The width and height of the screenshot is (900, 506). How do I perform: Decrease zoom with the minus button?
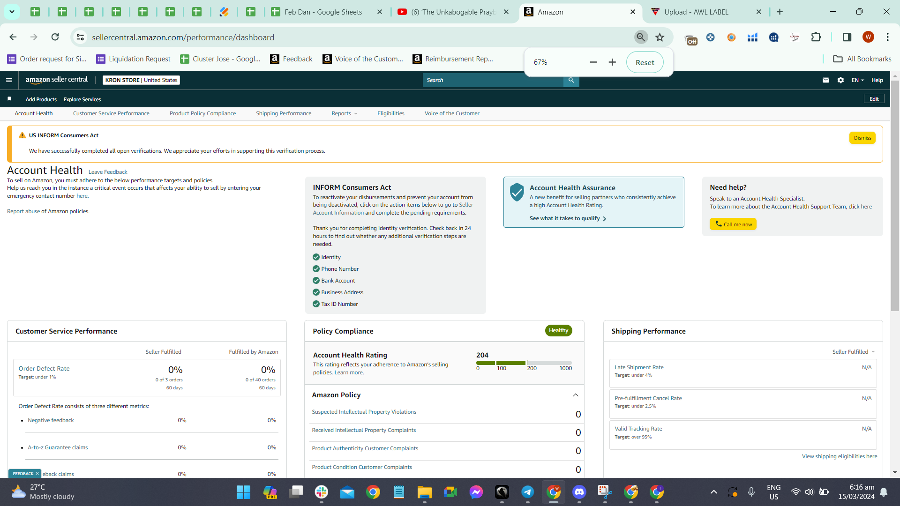[x=593, y=62]
